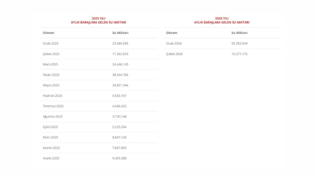This screenshot has height=177, width=315.
Task: Click the 2025 table title heading
Action: coord(98,20)
